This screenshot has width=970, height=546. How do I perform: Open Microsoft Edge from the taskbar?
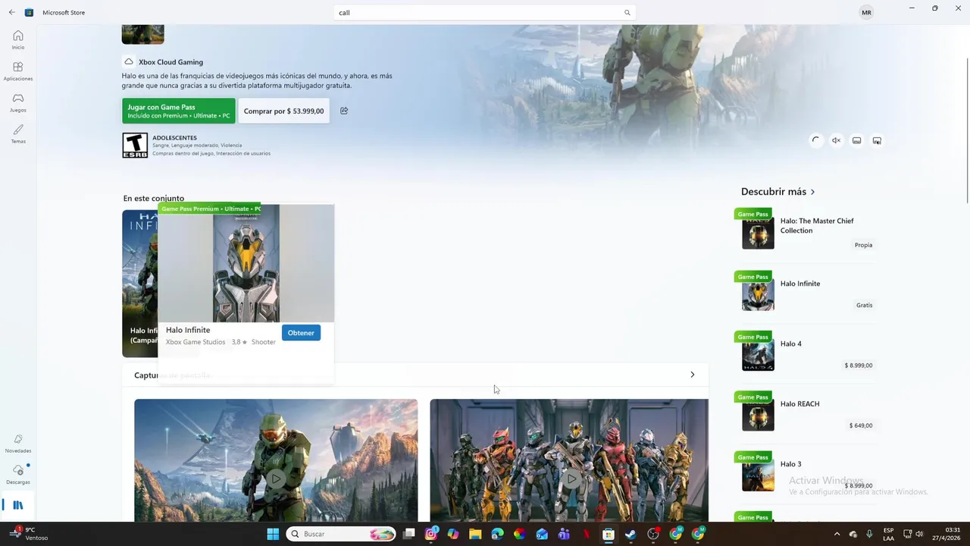click(x=497, y=534)
